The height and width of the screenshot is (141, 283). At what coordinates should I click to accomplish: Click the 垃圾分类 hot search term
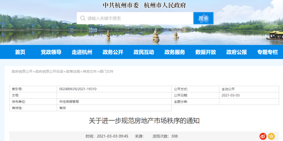125,30
